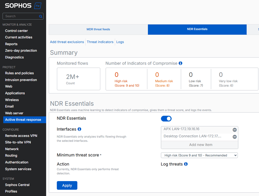Open Sophos Central under System section

pos(17,185)
